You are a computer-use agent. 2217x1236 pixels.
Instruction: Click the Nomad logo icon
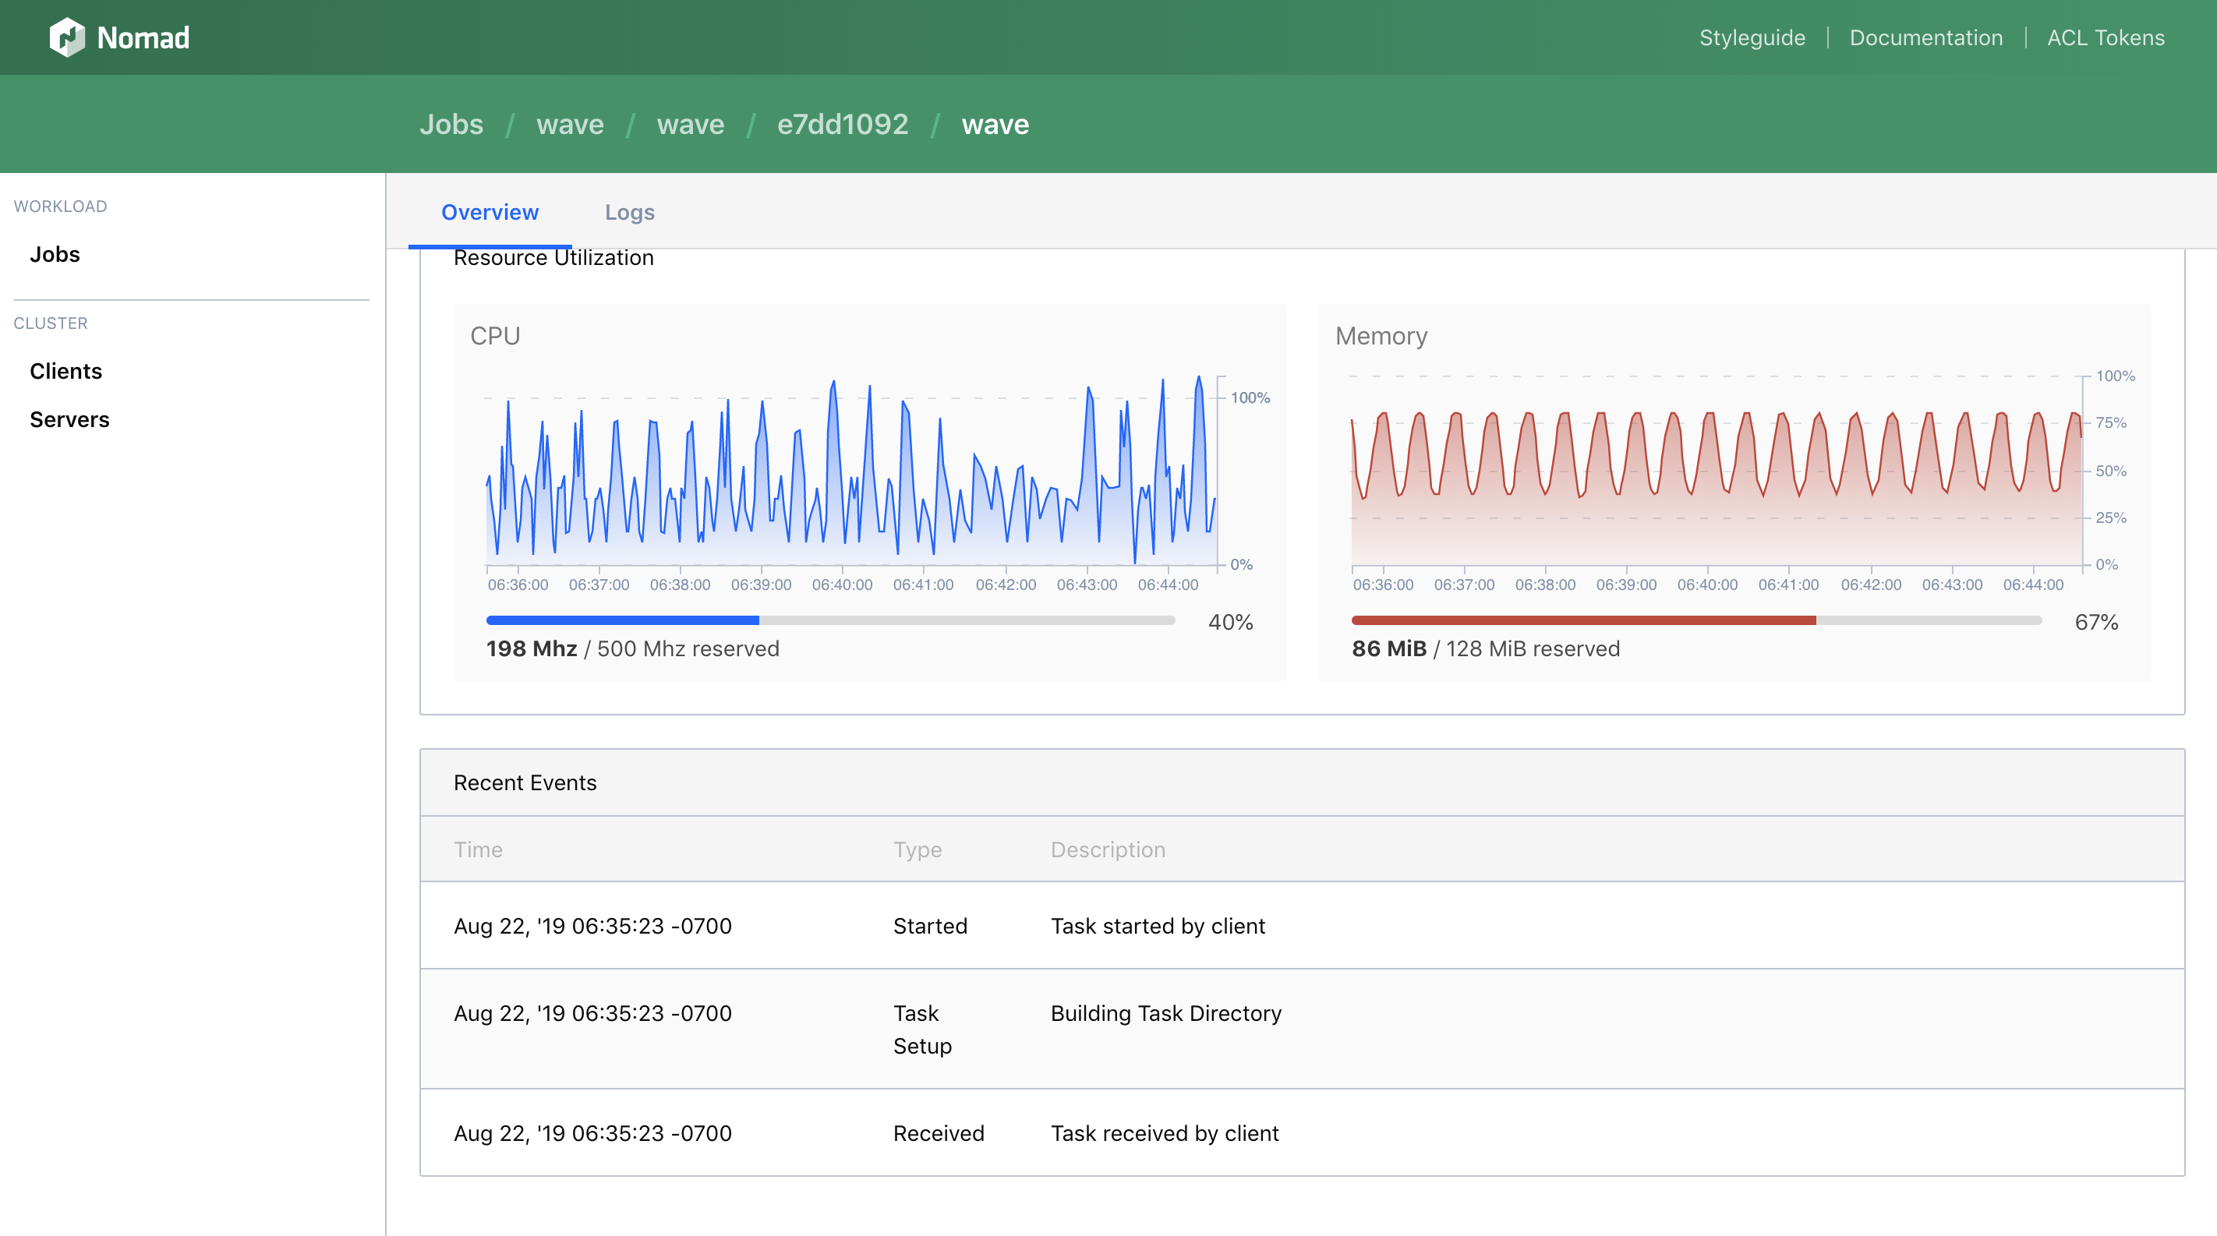coord(66,37)
